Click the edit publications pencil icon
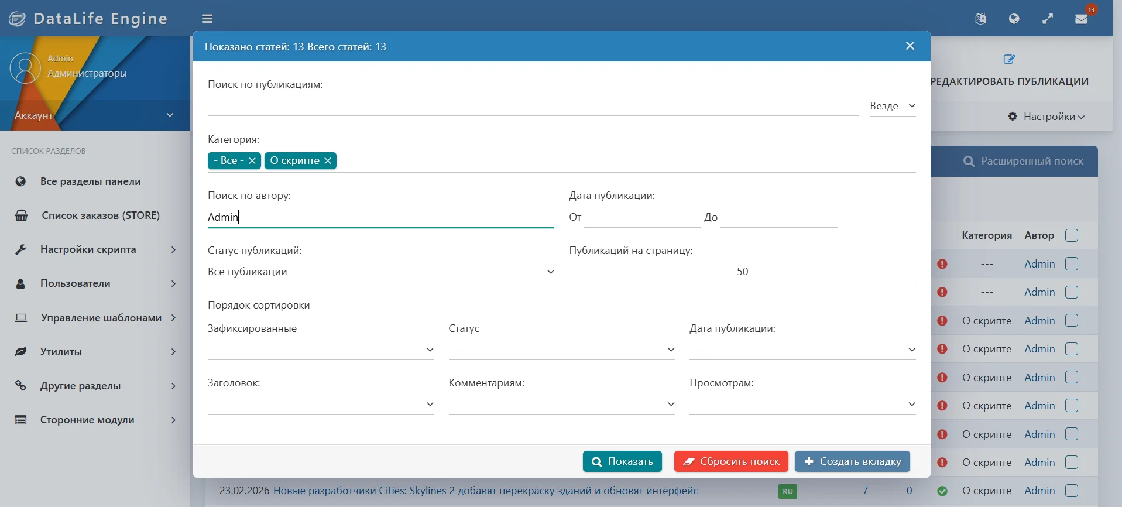Screen dimensions: 1122x507 pyautogui.click(x=1010, y=59)
